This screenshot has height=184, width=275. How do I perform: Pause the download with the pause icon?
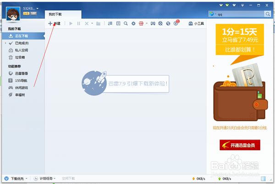click(x=78, y=23)
